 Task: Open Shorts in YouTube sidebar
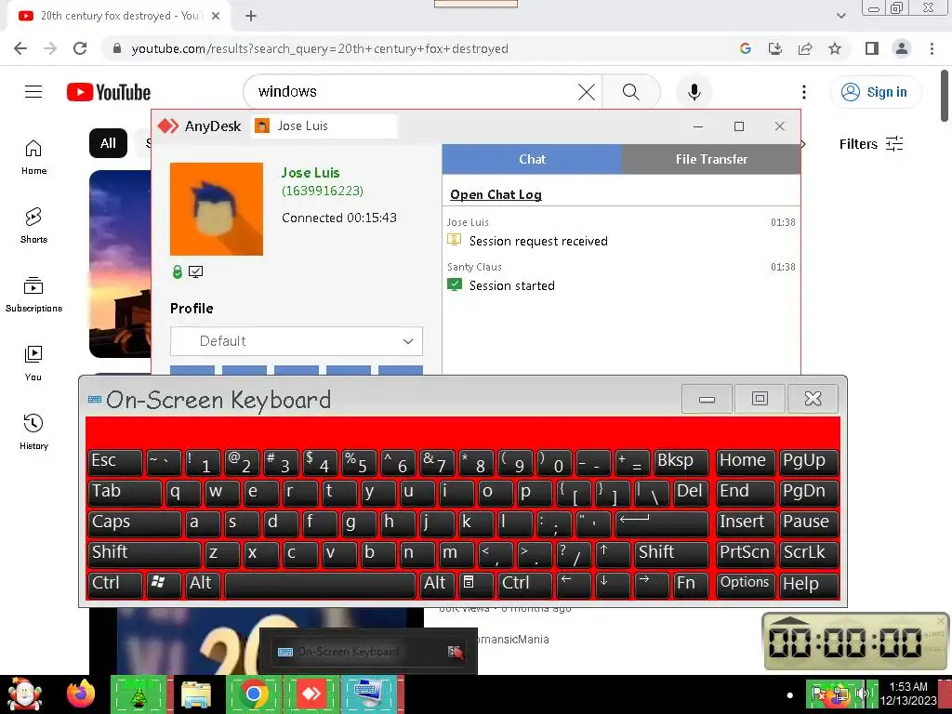coord(33,225)
